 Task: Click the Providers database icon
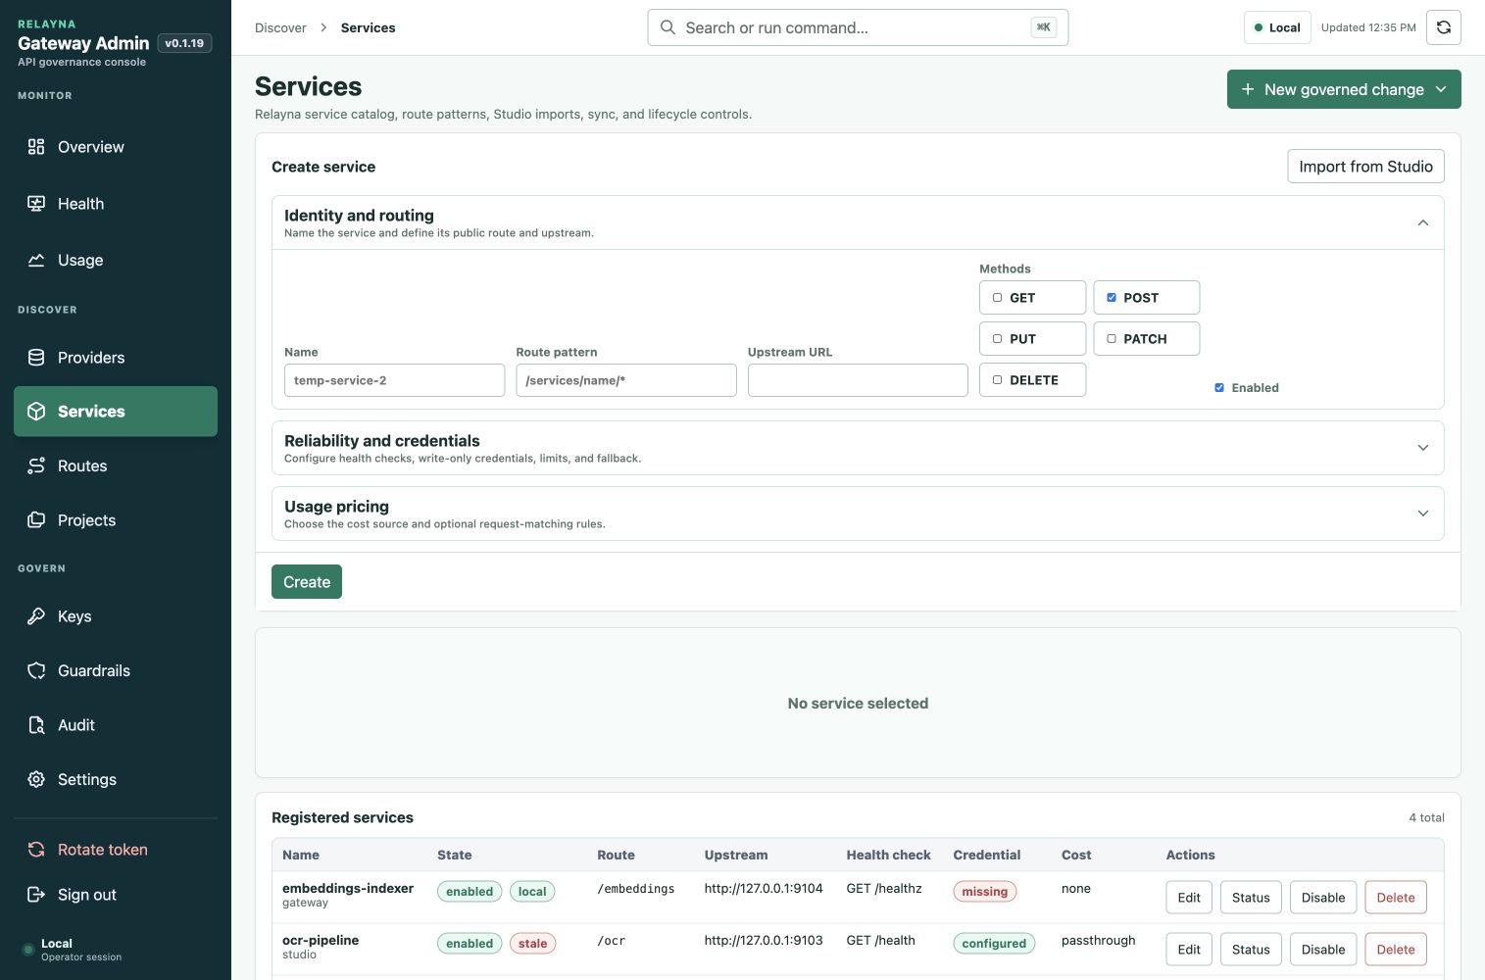tap(36, 358)
